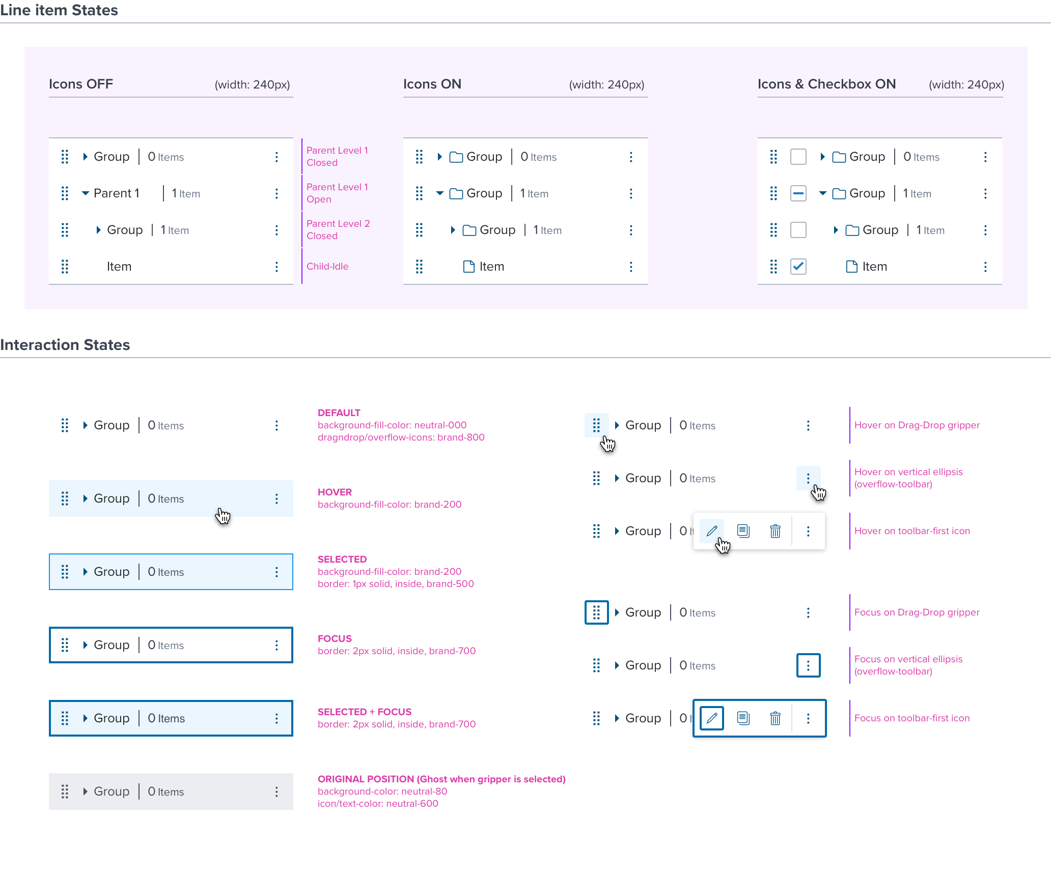Click the Icons OFF heading

pyautogui.click(x=81, y=84)
